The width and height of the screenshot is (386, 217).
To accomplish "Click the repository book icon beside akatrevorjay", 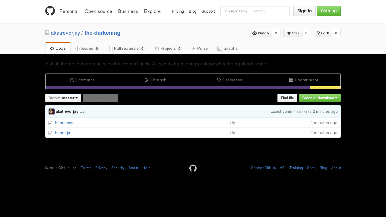I will 47,33.
